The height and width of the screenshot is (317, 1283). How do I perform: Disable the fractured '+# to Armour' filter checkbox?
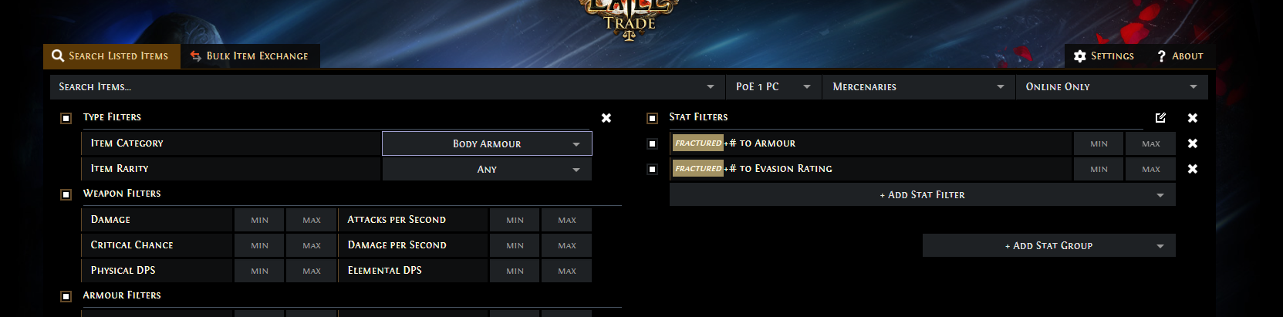tap(652, 143)
